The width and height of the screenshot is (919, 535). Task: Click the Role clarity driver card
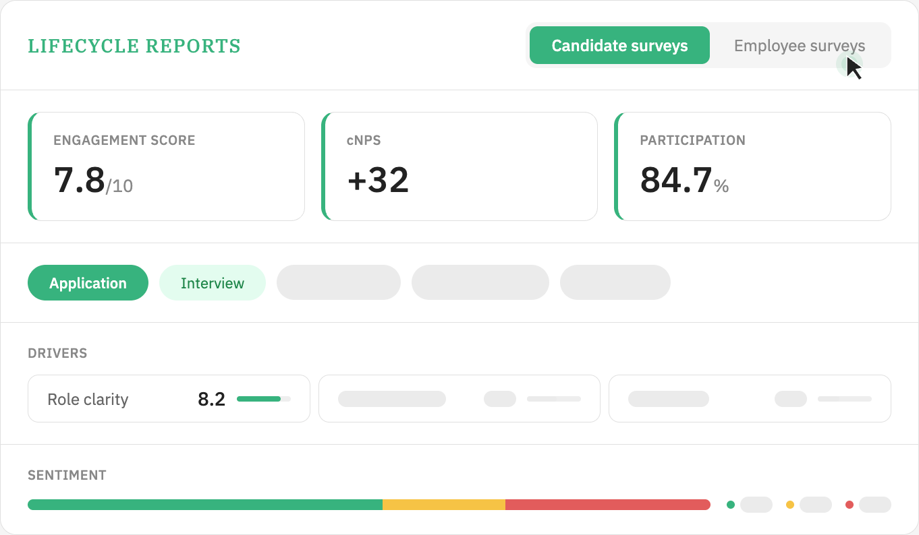pyautogui.click(x=169, y=398)
